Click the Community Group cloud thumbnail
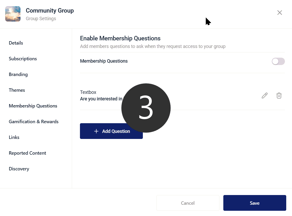292x216 pixels. (13, 14)
